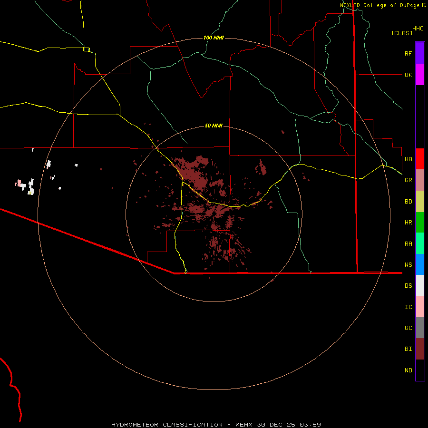Click the UK legend label
This screenshot has width=428, height=428.
click(x=408, y=75)
